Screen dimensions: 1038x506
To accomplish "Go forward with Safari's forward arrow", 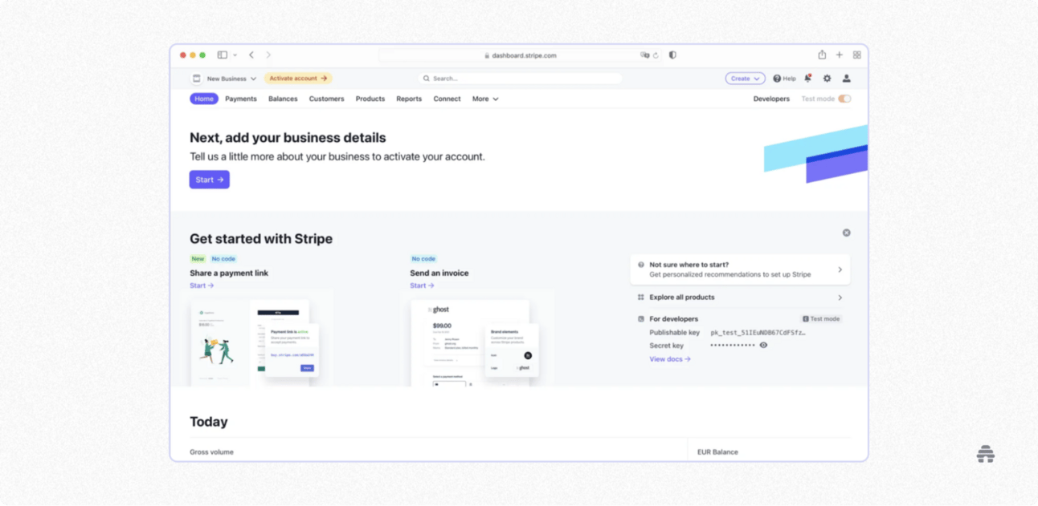I will point(268,55).
